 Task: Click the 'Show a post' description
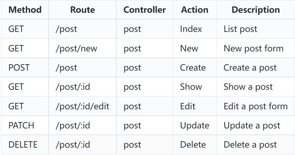point(248,87)
